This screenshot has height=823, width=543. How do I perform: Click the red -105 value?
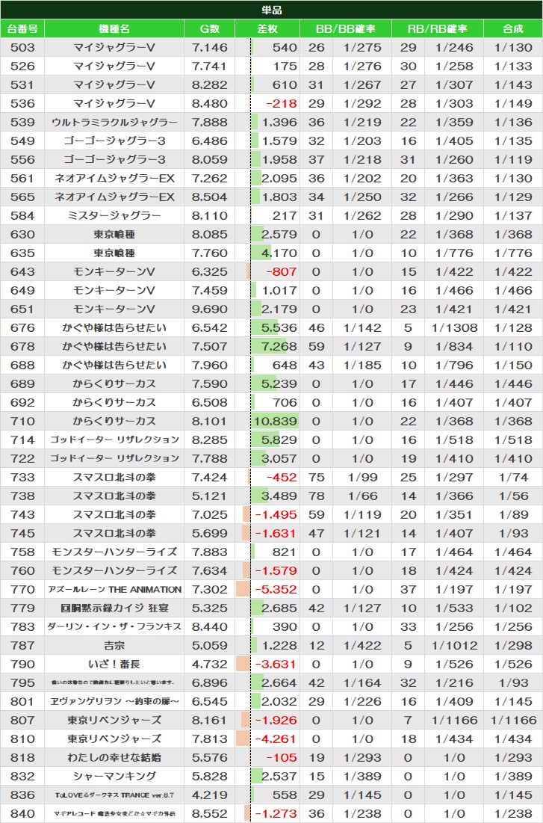(x=281, y=758)
